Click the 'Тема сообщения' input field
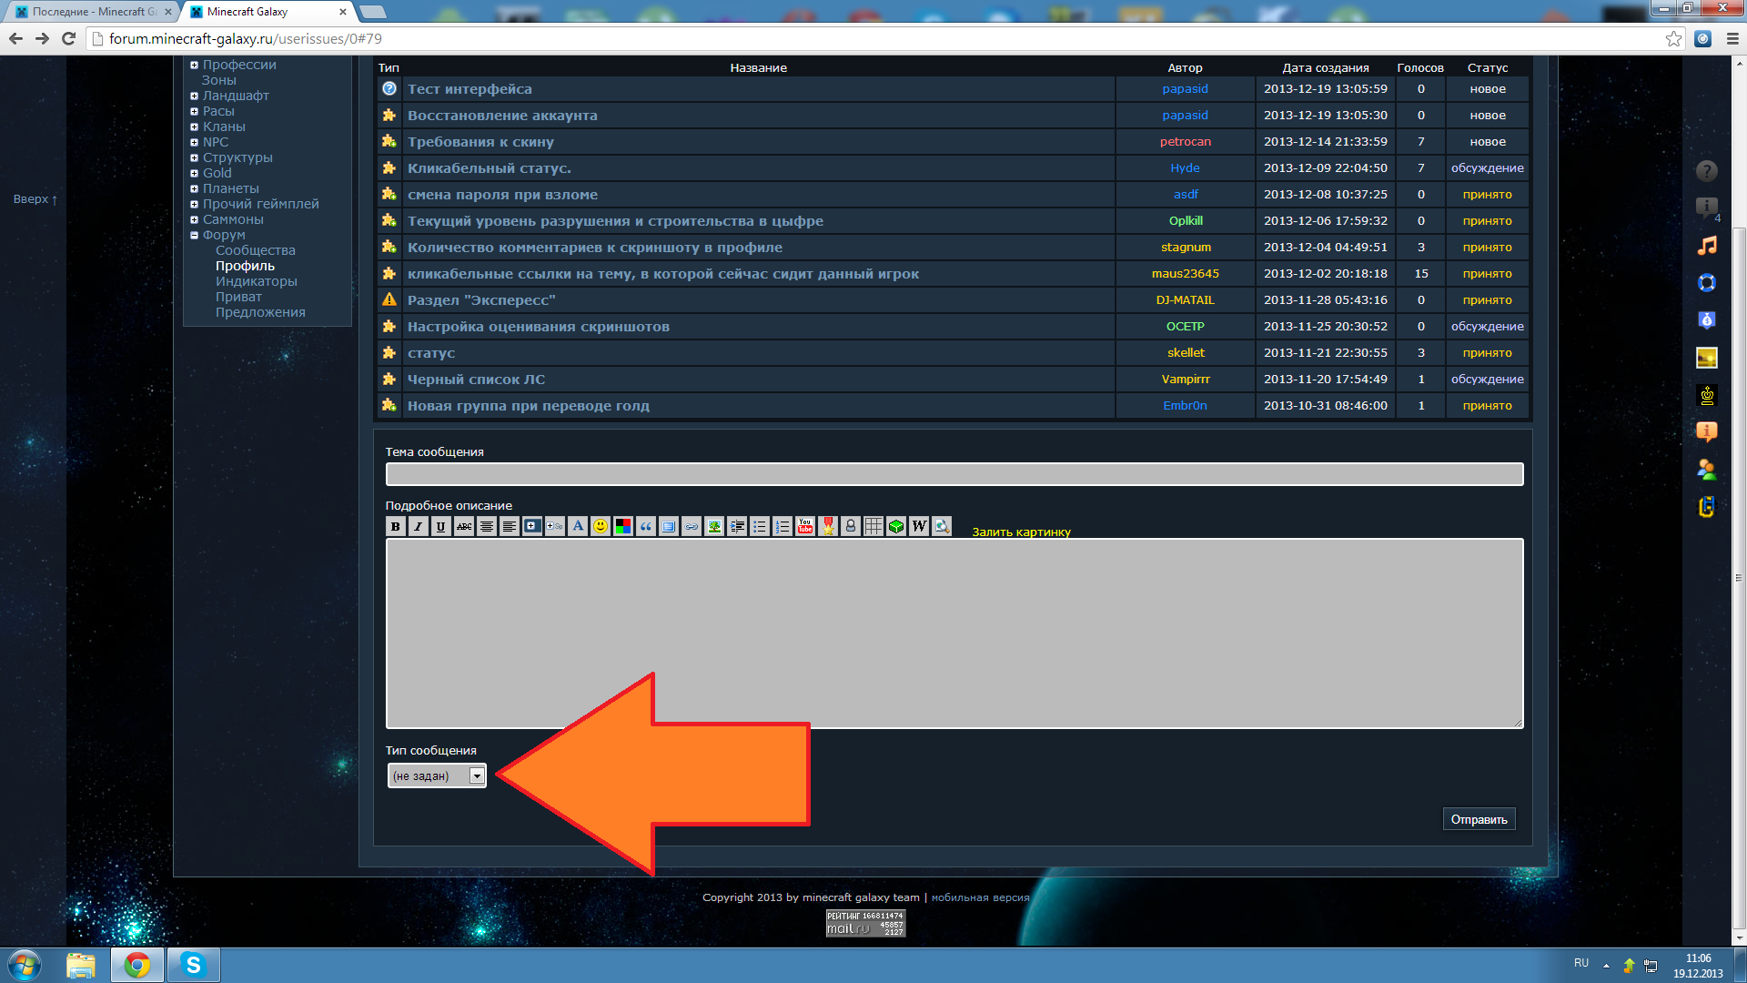The height and width of the screenshot is (983, 1747). [954, 474]
